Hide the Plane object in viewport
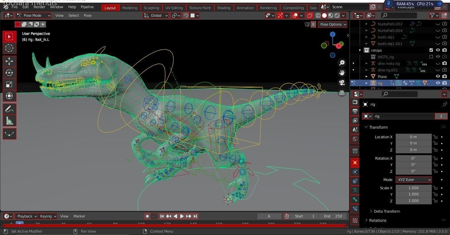This screenshot has width=450, height=235. [438, 77]
